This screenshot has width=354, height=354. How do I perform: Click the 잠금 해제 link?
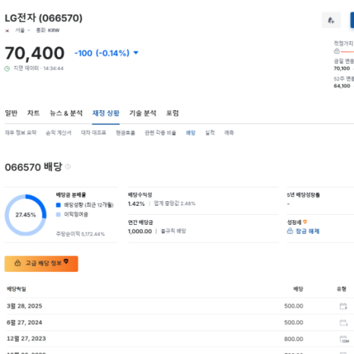[x=307, y=231]
